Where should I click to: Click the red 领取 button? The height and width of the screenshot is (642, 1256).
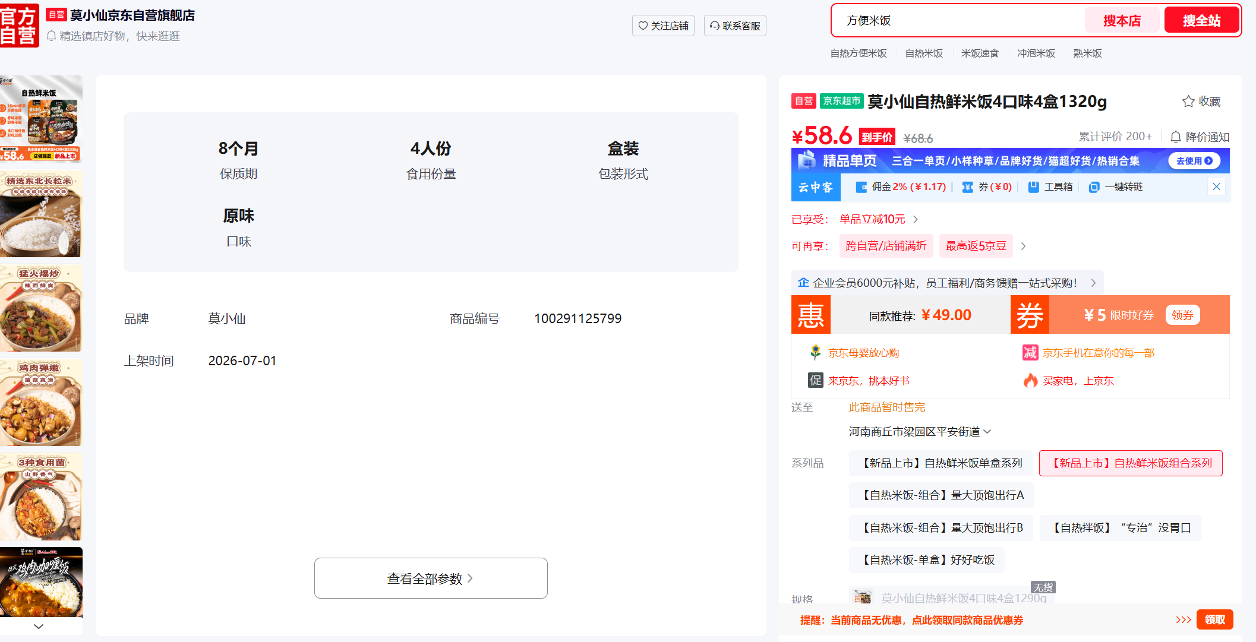[1214, 620]
